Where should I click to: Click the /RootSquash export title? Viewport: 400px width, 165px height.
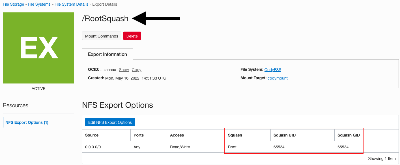click(105, 19)
